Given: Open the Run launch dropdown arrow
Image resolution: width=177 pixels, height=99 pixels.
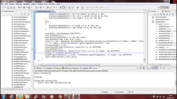Looking at the screenshot, I should click(x=27, y=7).
